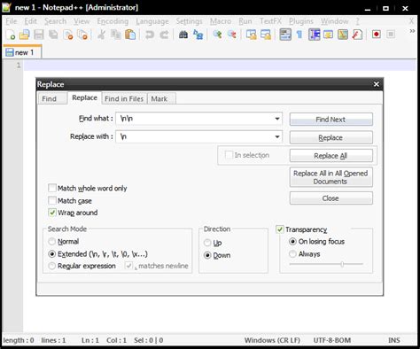Select the new 1 document tab

click(x=22, y=52)
